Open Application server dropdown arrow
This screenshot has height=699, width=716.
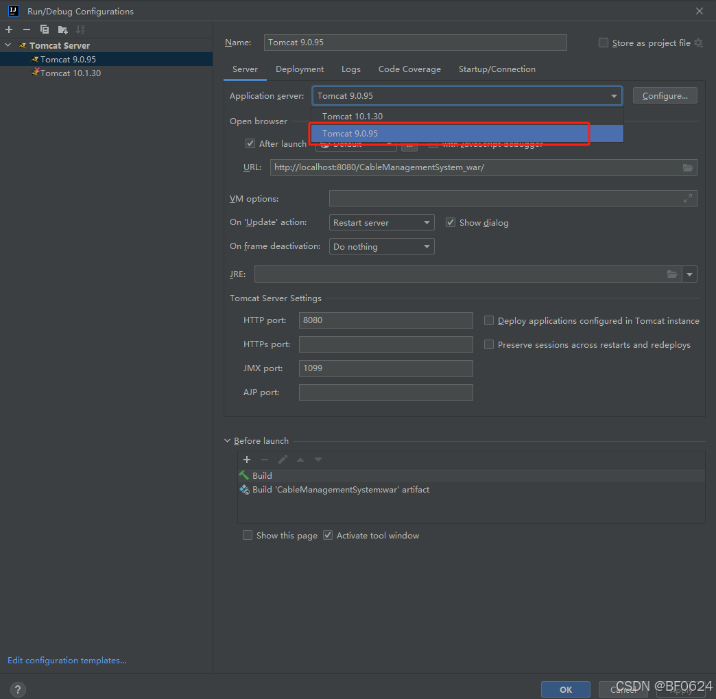coord(614,96)
